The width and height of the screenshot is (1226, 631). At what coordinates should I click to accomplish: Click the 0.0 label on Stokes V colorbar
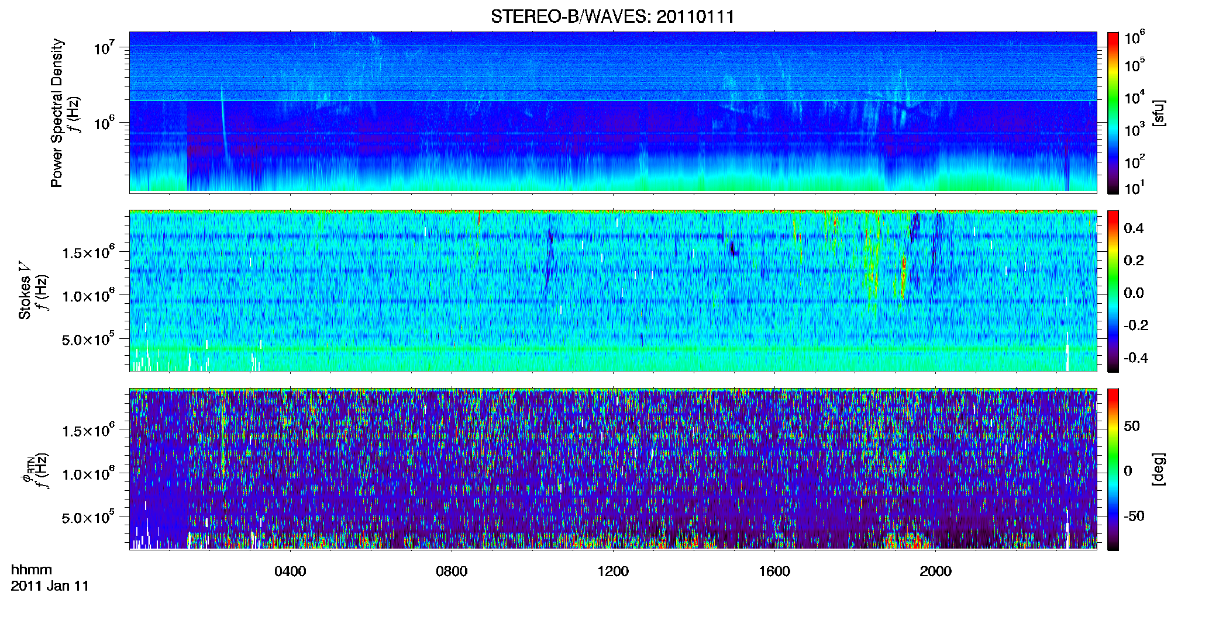tap(1134, 293)
